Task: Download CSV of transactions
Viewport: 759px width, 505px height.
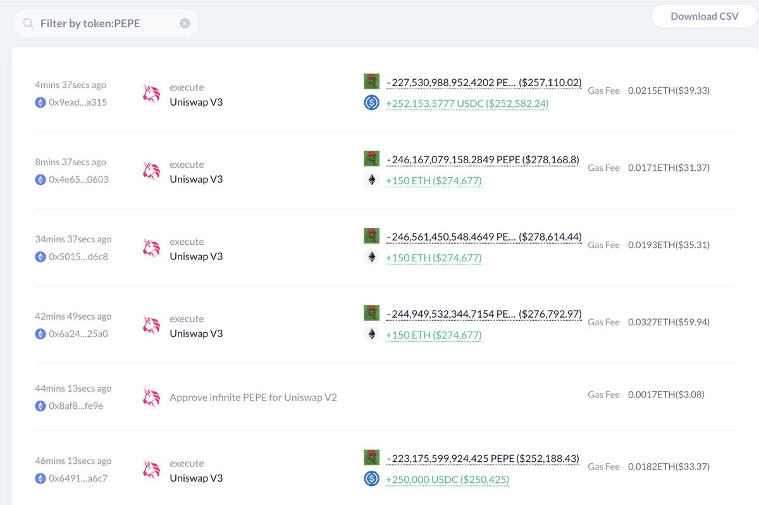Action: [705, 16]
